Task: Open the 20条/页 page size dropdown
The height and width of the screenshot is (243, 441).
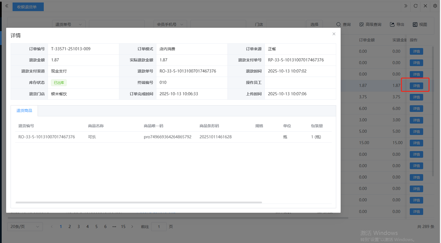Action: point(25,227)
